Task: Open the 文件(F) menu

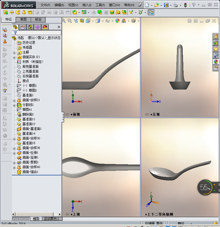Action: pos(45,5)
